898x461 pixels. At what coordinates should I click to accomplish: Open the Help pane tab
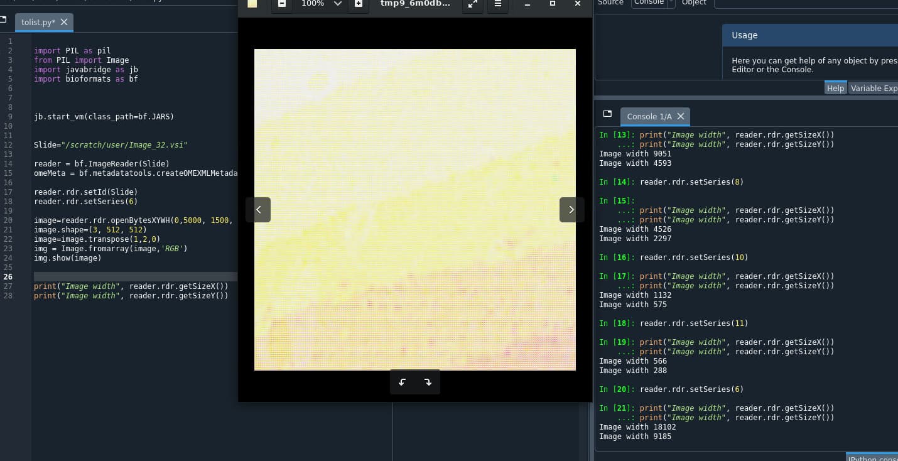835,89
